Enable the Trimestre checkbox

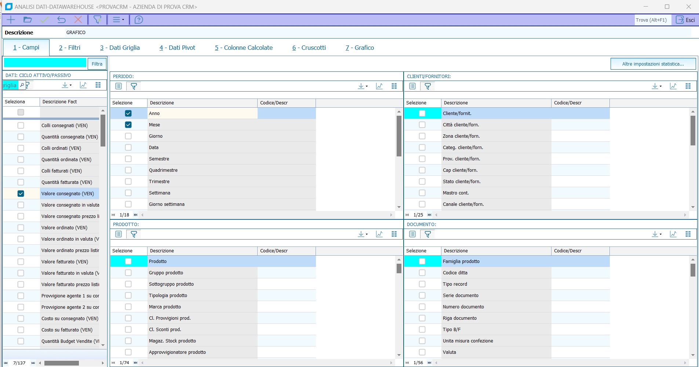point(128,182)
